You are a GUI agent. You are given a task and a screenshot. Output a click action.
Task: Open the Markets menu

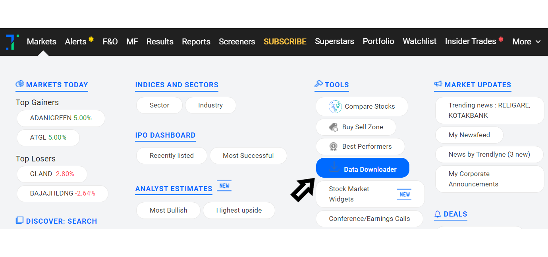42,42
